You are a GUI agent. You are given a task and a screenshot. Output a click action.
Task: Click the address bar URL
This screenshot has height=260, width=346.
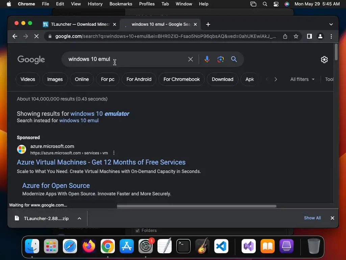pos(166,36)
